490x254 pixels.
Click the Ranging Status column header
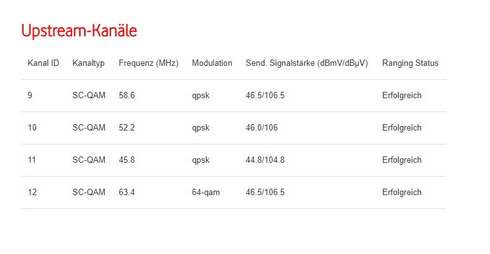point(410,63)
